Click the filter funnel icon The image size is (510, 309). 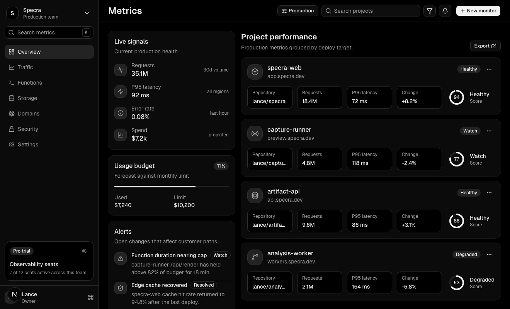click(x=430, y=11)
